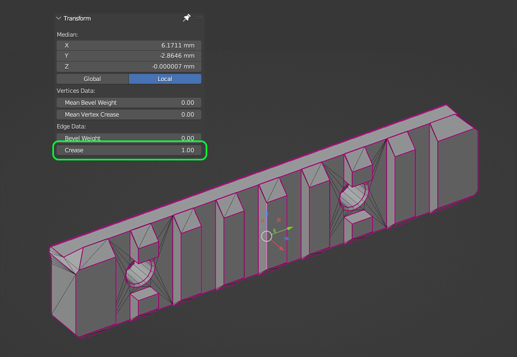Click the edge Crease slider
Viewport: 517px width, 357px height.
click(x=129, y=150)
